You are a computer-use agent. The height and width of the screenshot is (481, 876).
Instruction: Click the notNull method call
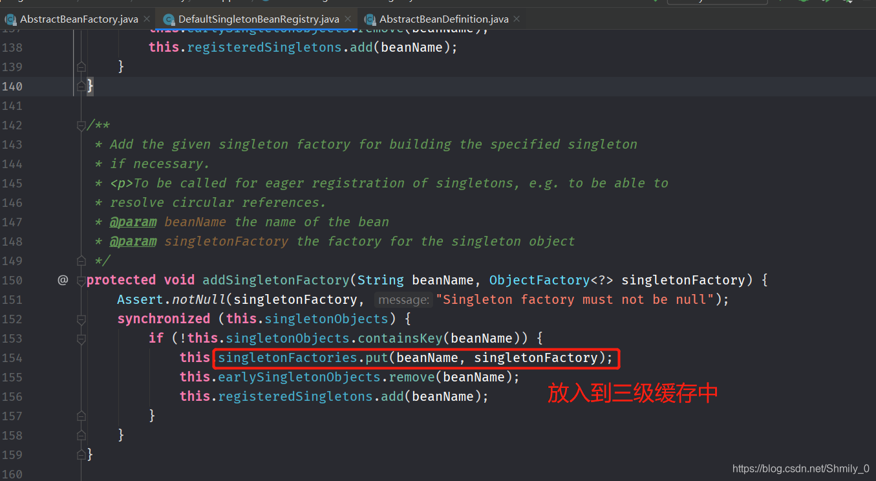[x=198, y=299]
